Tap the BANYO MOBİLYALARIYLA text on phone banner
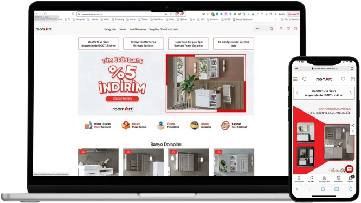The image size is (361, 203). 334,109
